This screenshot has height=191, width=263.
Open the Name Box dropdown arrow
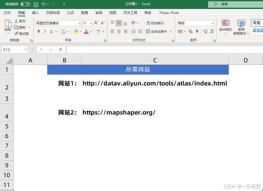(25, 50)
